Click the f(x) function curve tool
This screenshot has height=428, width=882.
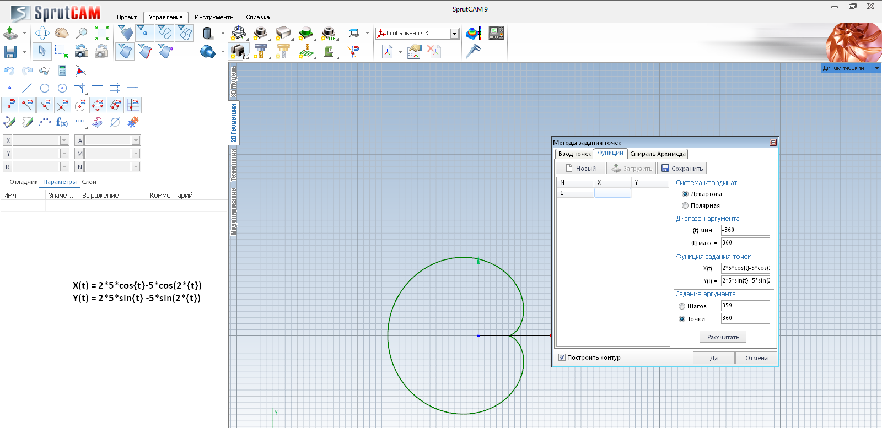pos(62,122)
